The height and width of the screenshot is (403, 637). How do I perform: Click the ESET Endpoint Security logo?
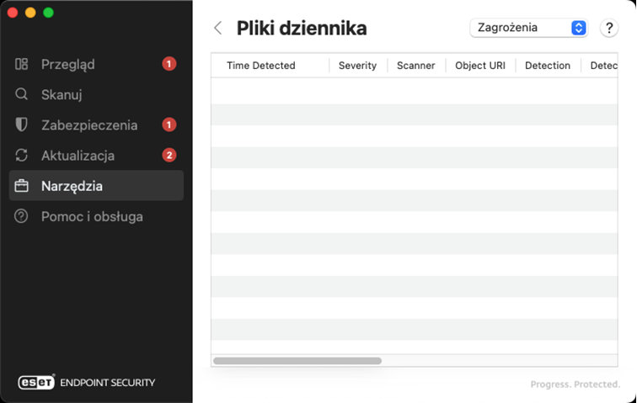tap(87, 382)
